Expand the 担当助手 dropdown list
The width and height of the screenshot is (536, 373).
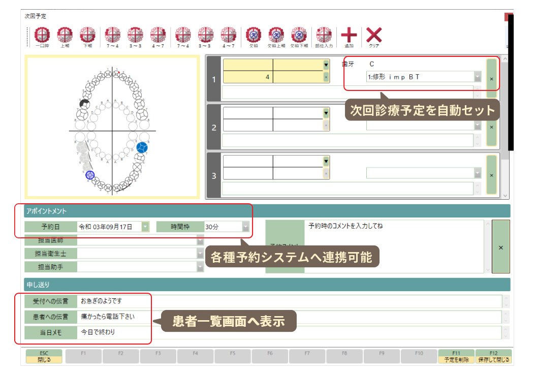click(x=200, y=266)
